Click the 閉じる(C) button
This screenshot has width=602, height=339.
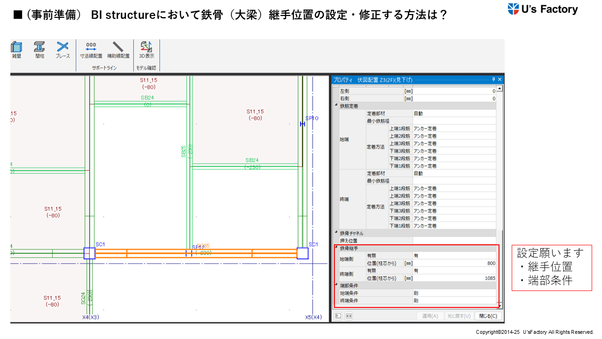tap(488, 316)
